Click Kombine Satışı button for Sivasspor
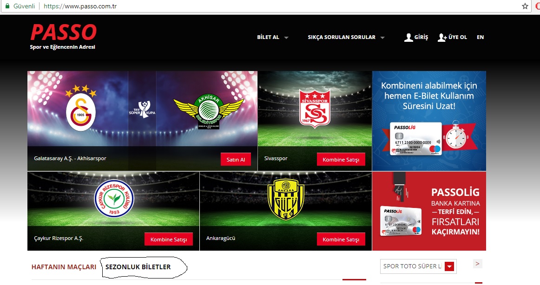 [341, 160]
